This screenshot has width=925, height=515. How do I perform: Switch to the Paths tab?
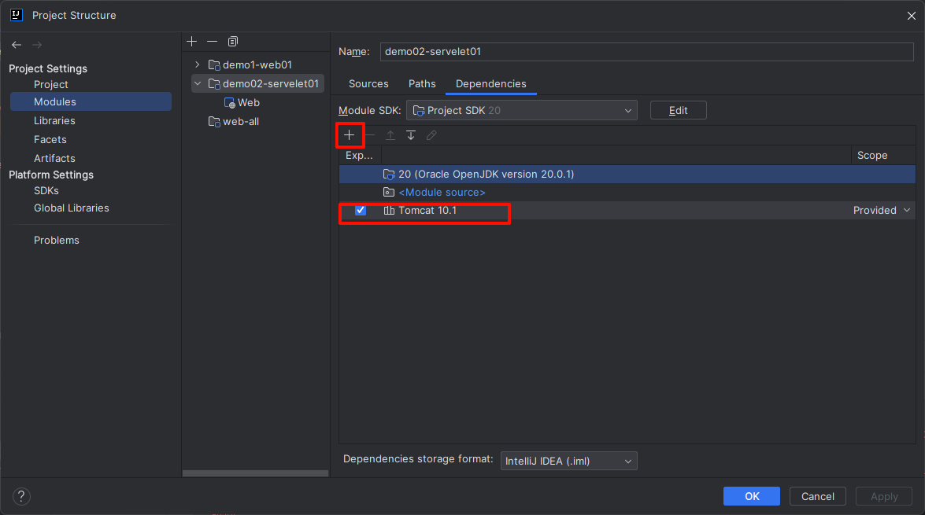click(423, 83)
